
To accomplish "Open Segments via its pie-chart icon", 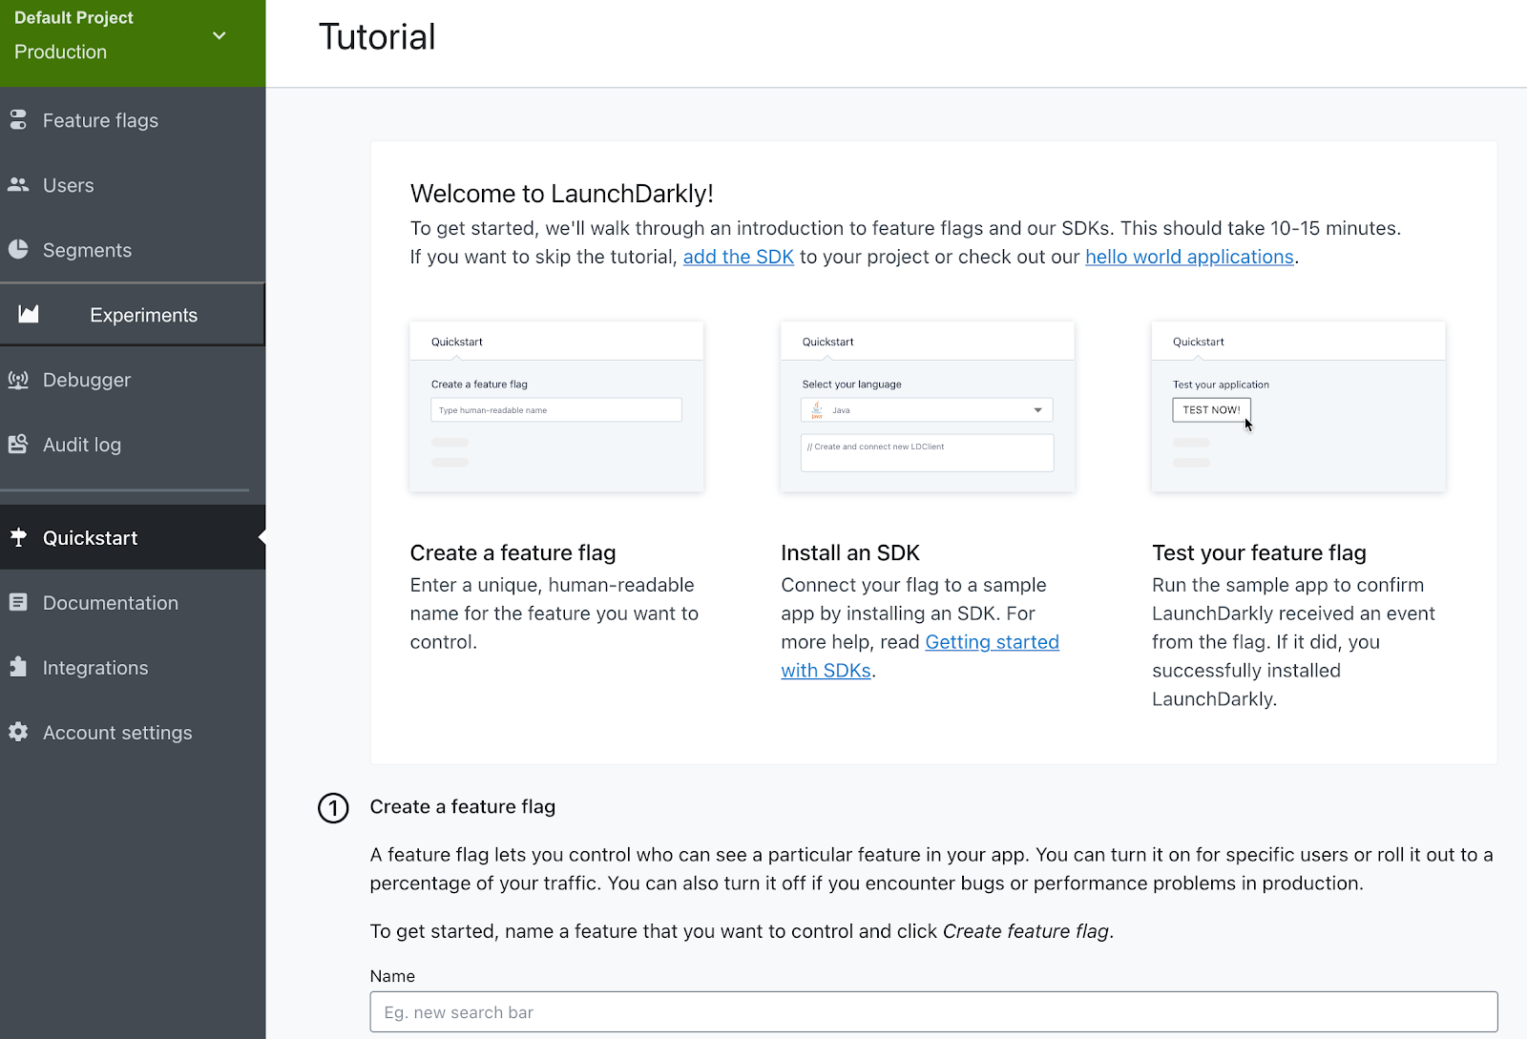I will [x=19, y=250].
